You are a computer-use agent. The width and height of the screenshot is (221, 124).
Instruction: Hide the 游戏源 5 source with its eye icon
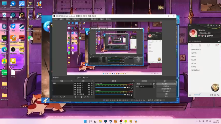[89, 83]
